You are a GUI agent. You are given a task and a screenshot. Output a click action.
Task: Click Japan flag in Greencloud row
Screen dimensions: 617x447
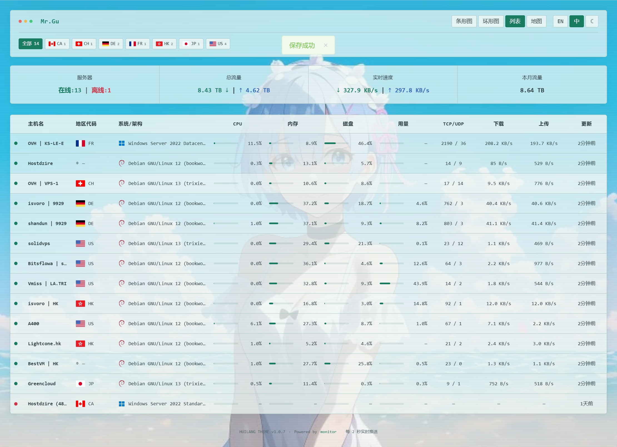pyautogui.click(x=80, y=384)
